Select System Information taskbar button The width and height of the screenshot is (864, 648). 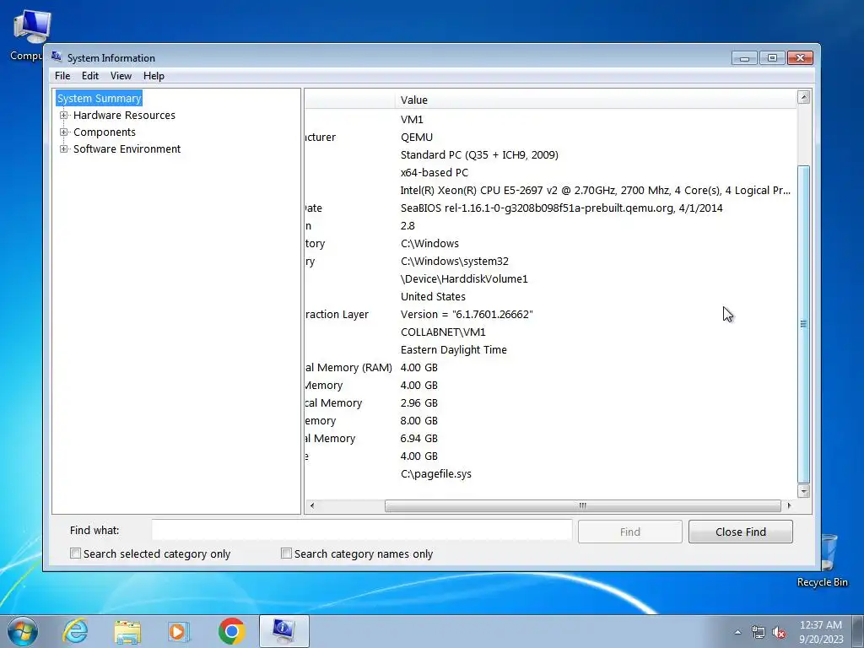point(283,631)
